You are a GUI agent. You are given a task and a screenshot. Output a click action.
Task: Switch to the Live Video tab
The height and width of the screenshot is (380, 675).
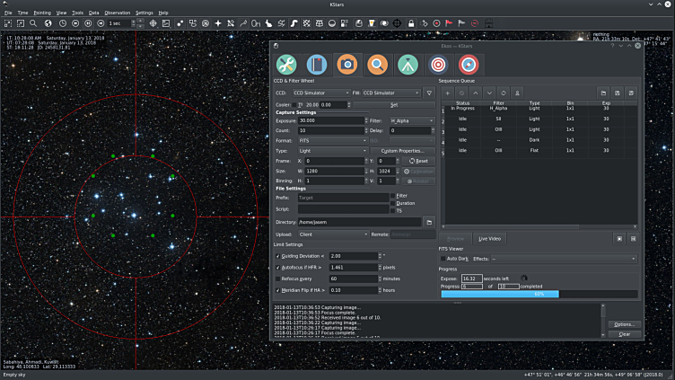pyautogui.click(x=490, y=238)
